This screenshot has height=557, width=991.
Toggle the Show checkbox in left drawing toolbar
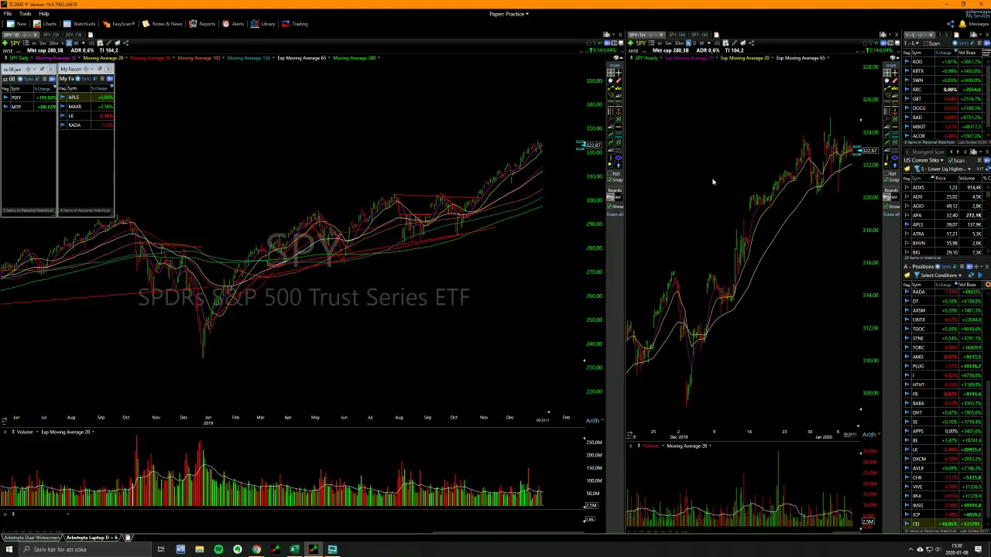tap(609, 207)
